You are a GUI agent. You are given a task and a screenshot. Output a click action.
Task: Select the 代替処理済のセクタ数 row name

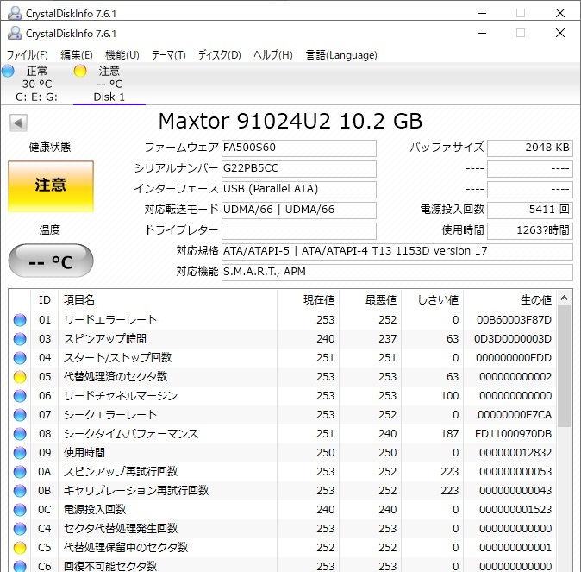tap(116, 377)
